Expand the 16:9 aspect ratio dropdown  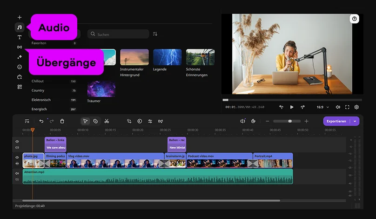point(322,107)
